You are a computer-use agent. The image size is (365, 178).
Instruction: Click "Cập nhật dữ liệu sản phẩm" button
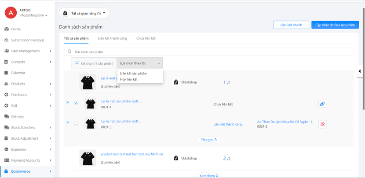335,25
